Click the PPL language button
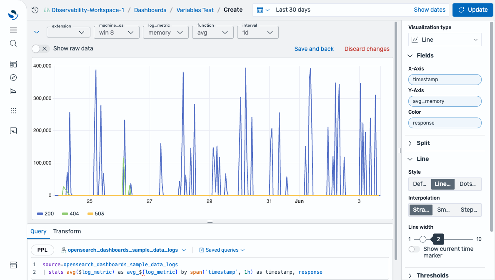The height and width of the screenshot is (280, 495). click(42, 250)
